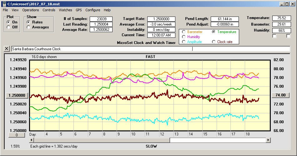Image resolution: width=297 pixels, height=156 pixels.
Task: Tick the right checkbox under Humidity
Action: click(x=288, y=36)
